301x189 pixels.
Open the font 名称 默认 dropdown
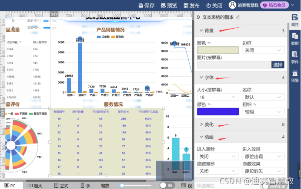(x=264, y=97)
